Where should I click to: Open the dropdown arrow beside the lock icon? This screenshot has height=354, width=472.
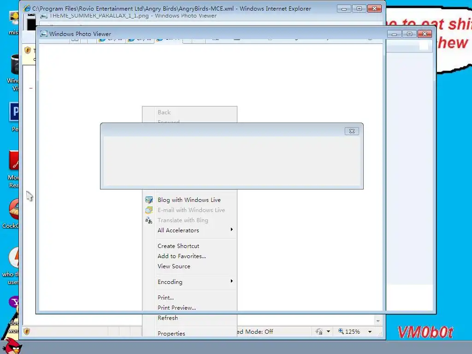(x=328, y=332)
